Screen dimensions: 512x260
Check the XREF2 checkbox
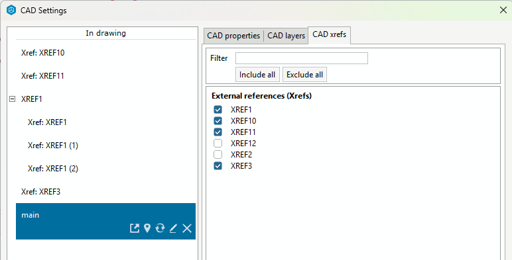point(218,154)
